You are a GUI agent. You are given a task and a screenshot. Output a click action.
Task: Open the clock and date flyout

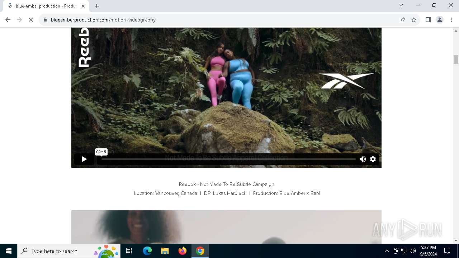[429, 251]
